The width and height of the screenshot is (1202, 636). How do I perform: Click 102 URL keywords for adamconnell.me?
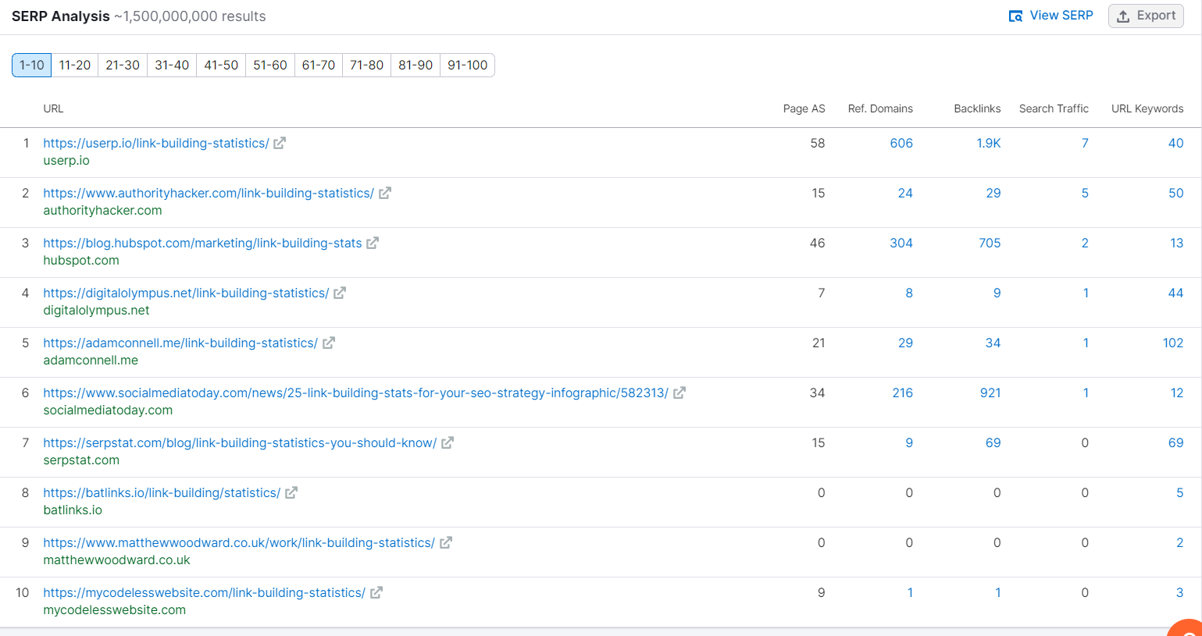[x=1173, y=343]
